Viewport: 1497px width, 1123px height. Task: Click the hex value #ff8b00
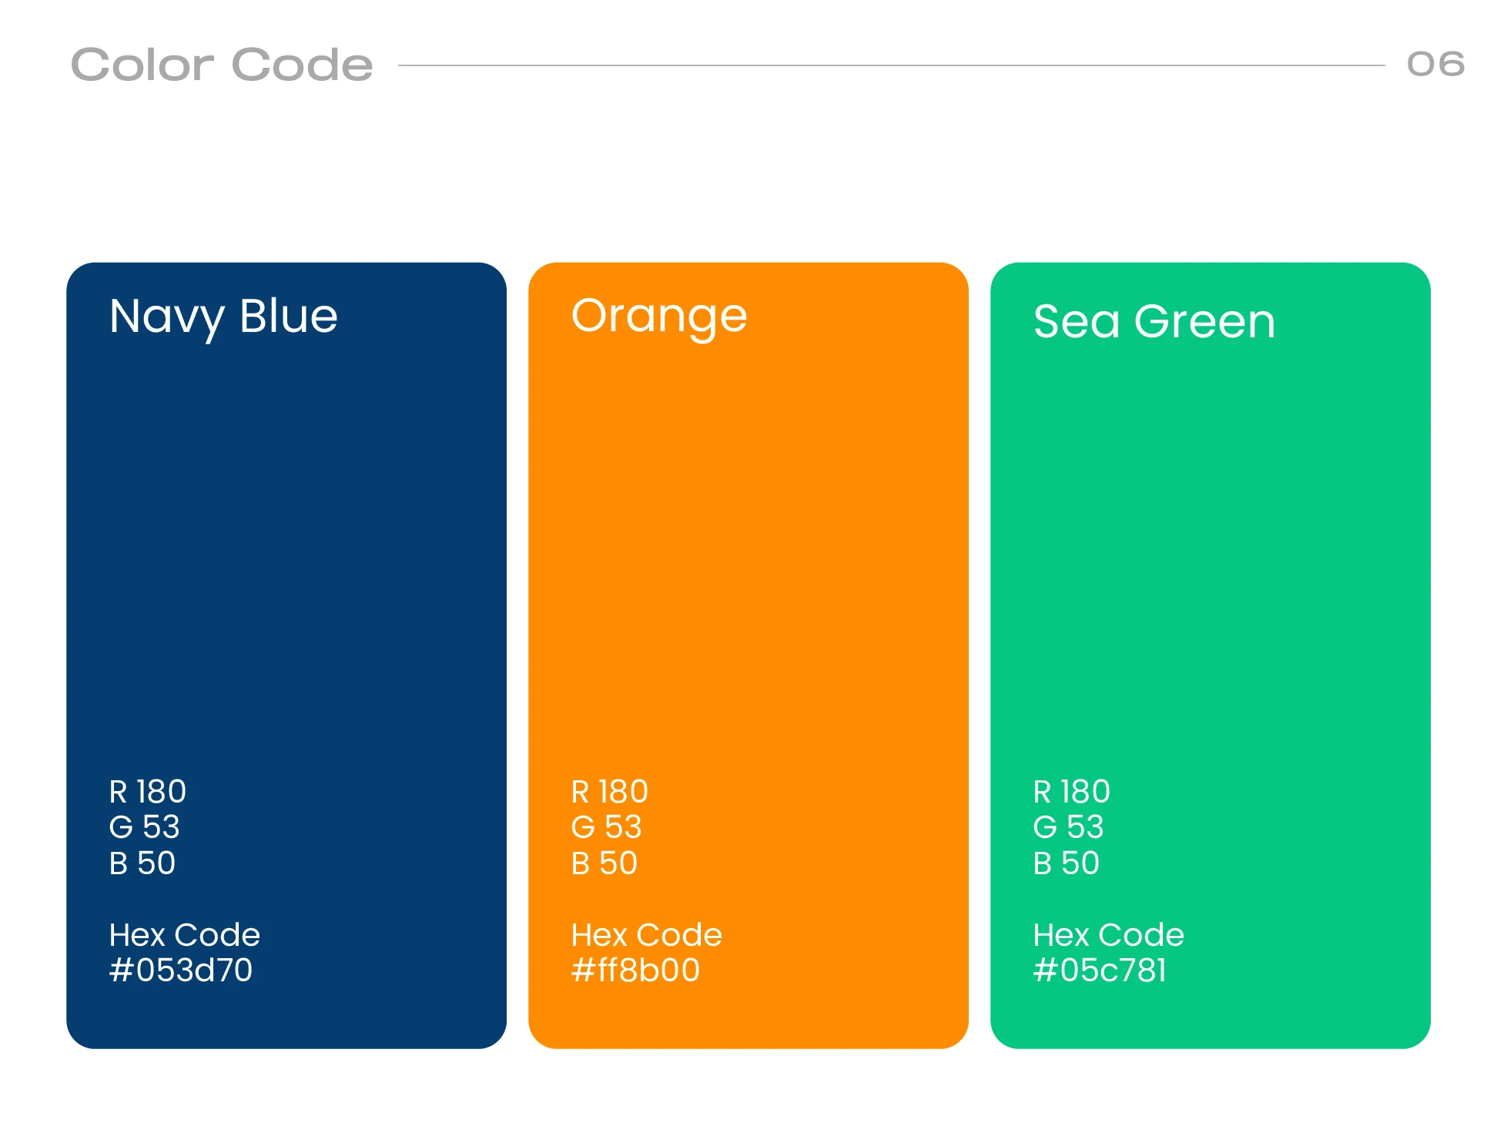coord(635,970)
